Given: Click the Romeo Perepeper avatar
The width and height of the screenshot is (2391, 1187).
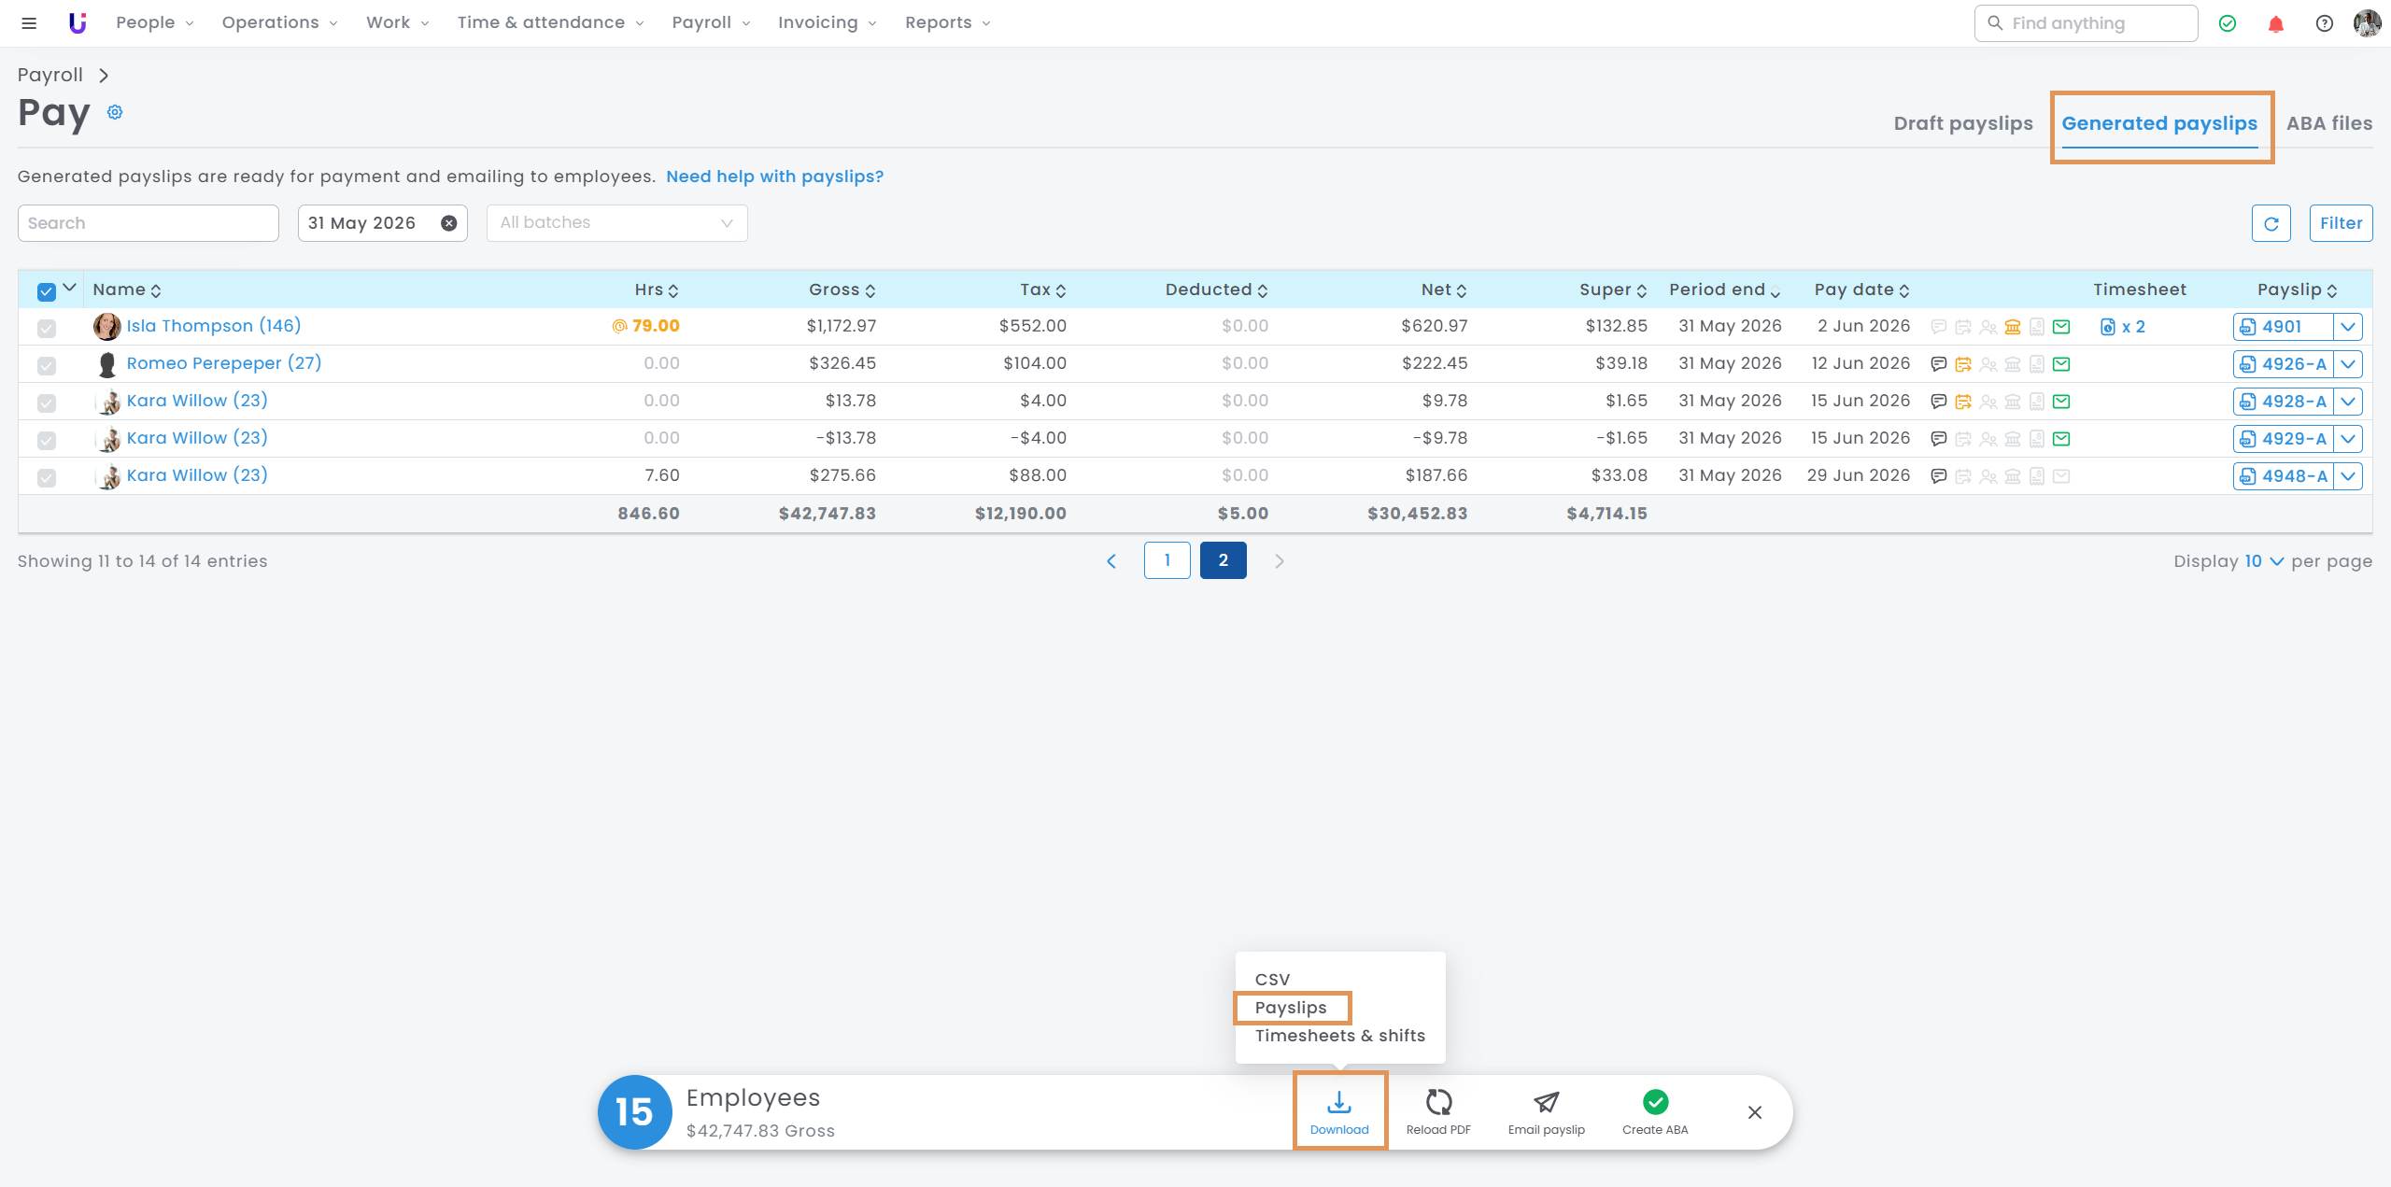Looking at the screenshot, I should tap(107, 364).
